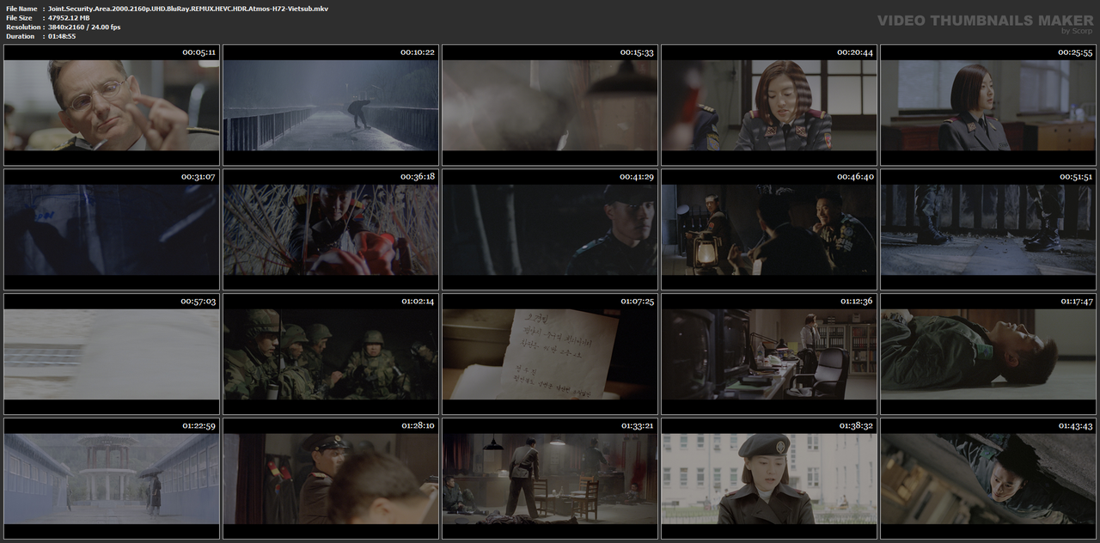Click the thumbnail stamped 01:33:21
This screenshot has height=543, width=1100.
550,479
